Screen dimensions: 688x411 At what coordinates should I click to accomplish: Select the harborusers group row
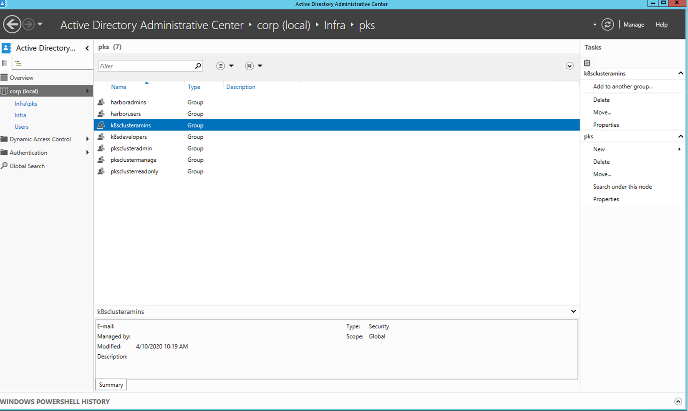[x=337, y=114]
